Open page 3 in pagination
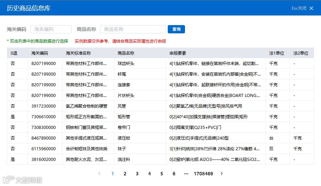The image size is (321, 186). click(x=137, y=174)
